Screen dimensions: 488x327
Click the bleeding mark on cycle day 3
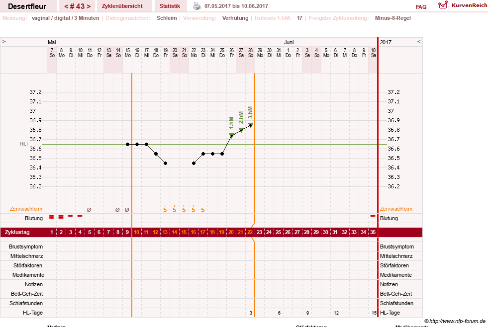point(71,216)
